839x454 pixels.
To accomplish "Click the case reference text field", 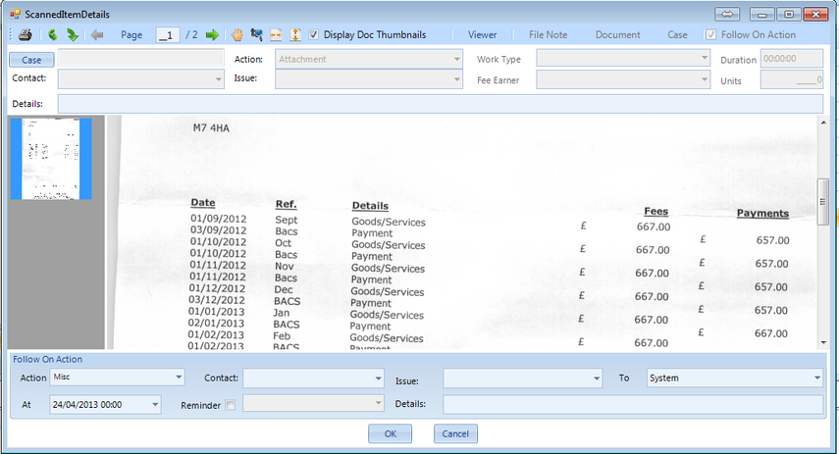I will [140, 58].
